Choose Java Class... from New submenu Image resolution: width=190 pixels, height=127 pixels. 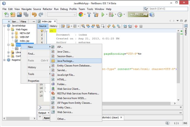tap(76, 52)
